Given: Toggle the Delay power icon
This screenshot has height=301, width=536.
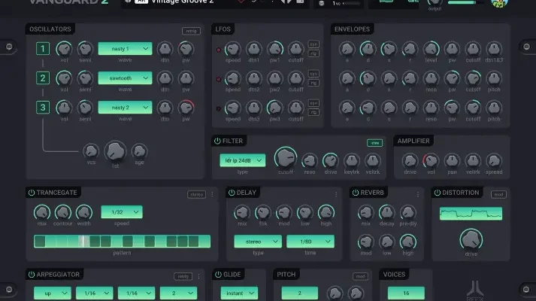Looking at the screenshot, I should tap(231, 193).
